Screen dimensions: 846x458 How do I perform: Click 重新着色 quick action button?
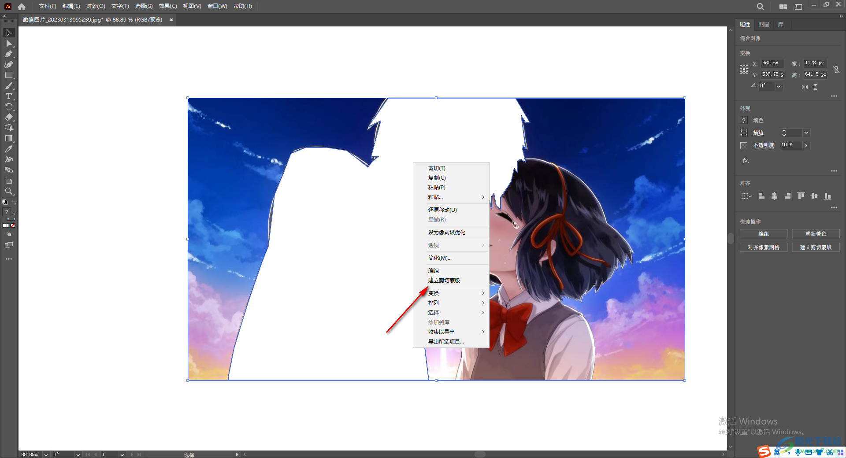coord(816,234)
